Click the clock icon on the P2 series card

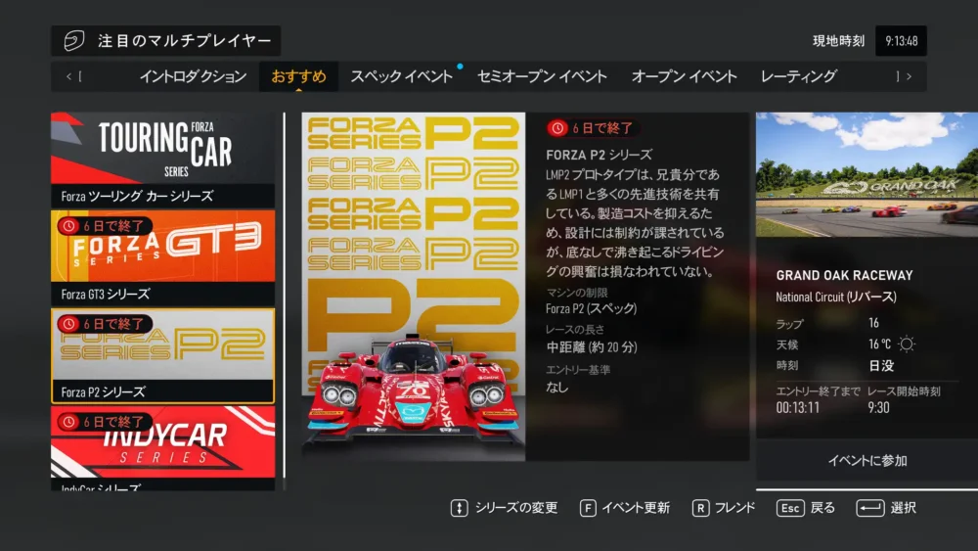tap(68, 324)
